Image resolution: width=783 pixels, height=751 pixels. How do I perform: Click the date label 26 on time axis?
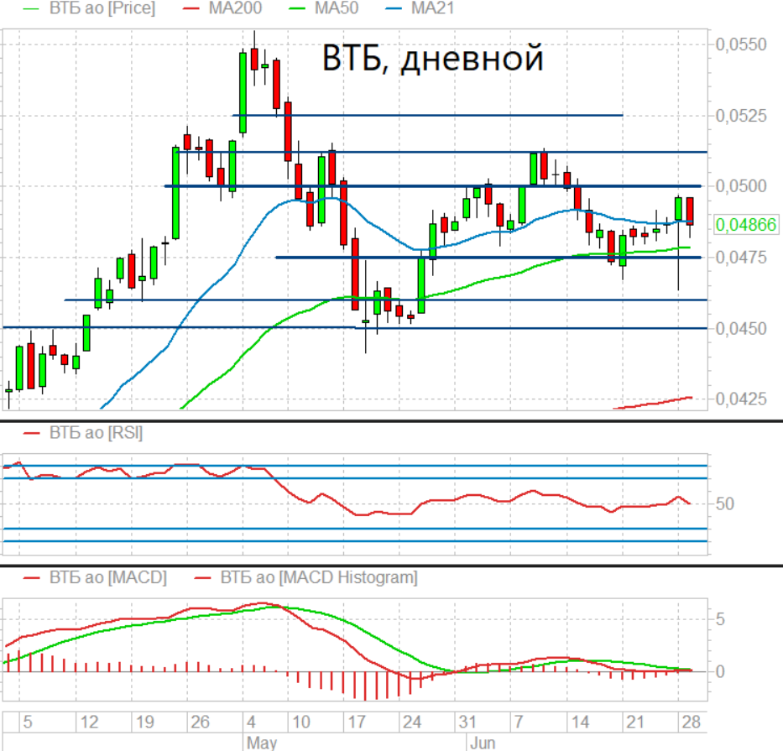click(x=201, y=722)
